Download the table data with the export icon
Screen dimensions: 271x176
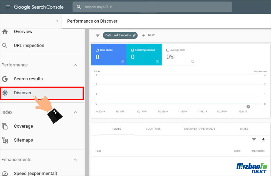tap(263, 140)
